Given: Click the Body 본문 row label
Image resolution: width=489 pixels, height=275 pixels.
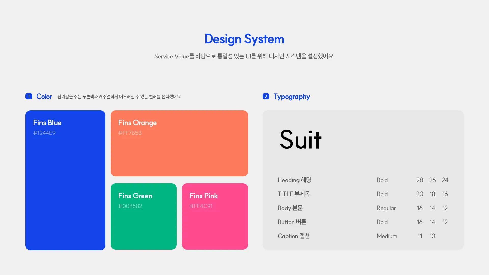Looking at the screenshot, I should click(290, 208).
